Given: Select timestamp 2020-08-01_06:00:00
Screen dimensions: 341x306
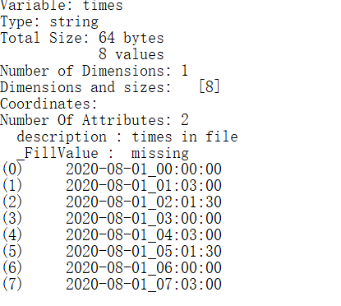Looking at the screenshot, I should pos(144,268).
